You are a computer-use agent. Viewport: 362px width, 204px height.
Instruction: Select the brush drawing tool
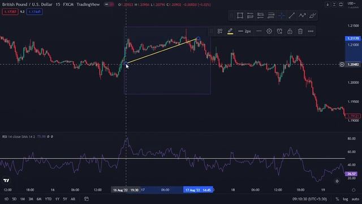tap(312, 15)
